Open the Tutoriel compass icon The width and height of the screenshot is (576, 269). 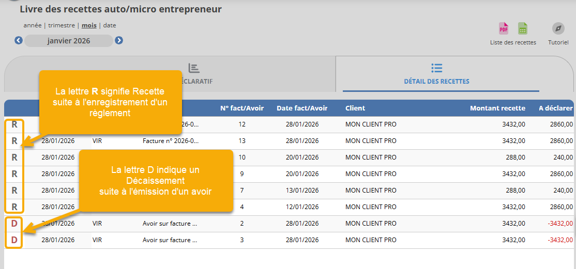[x=558, y=28]
